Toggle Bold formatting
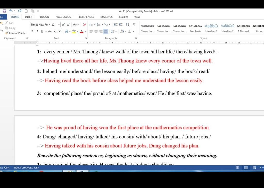This screenshot has width=264, height=188. (32, 31)
